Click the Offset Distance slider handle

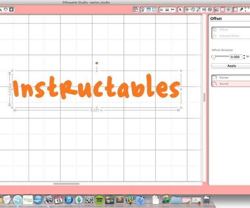tap(213, 57)
